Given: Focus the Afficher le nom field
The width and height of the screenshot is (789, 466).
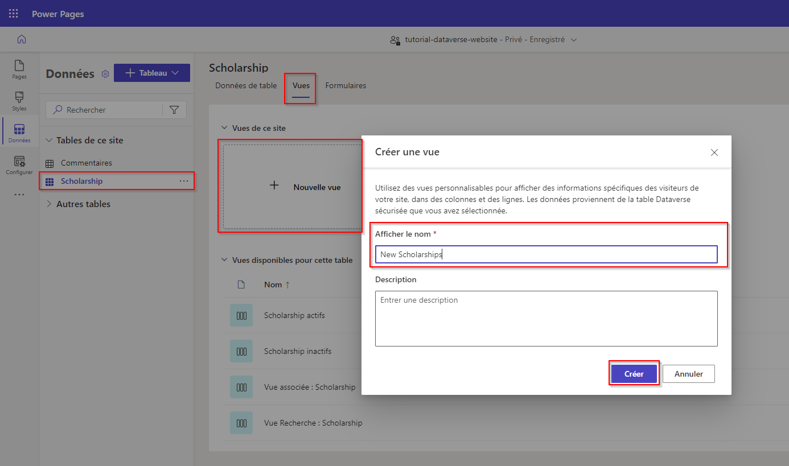Looking at the screenshot, I should (x=546, y=254).
